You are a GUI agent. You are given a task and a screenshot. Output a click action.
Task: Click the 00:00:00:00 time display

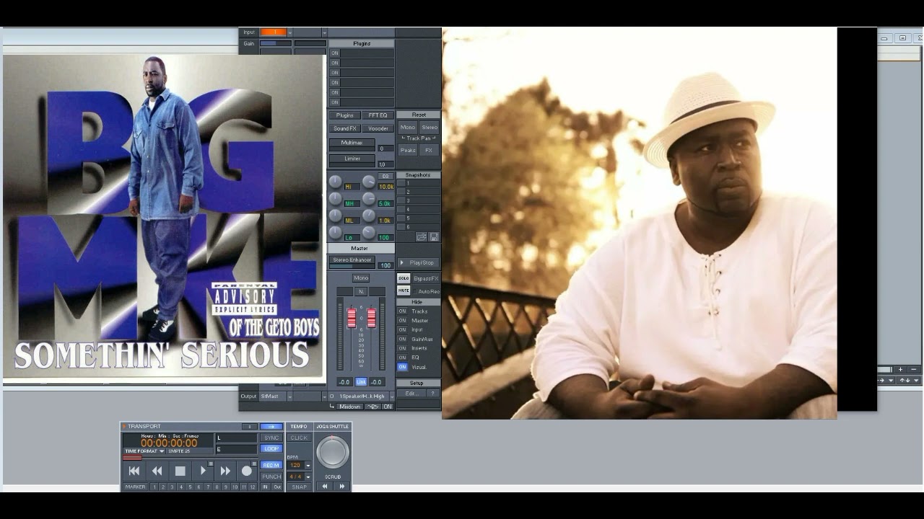point(169,443)
